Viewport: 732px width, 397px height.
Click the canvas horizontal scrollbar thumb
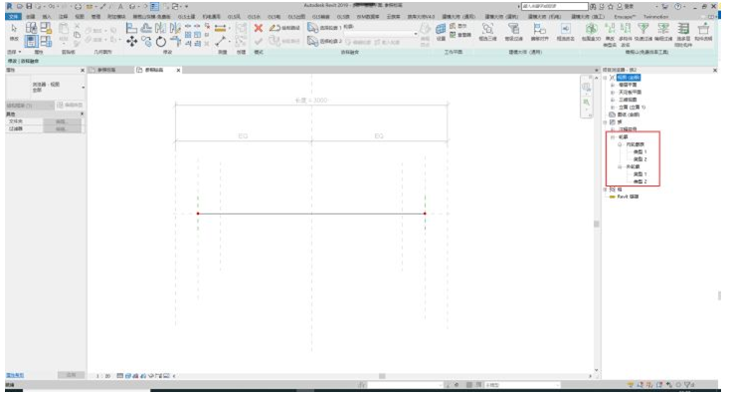[382, 375]
